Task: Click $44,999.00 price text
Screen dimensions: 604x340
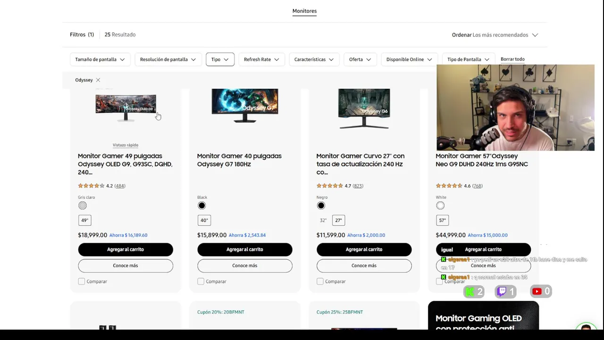Action: point(451,235)
